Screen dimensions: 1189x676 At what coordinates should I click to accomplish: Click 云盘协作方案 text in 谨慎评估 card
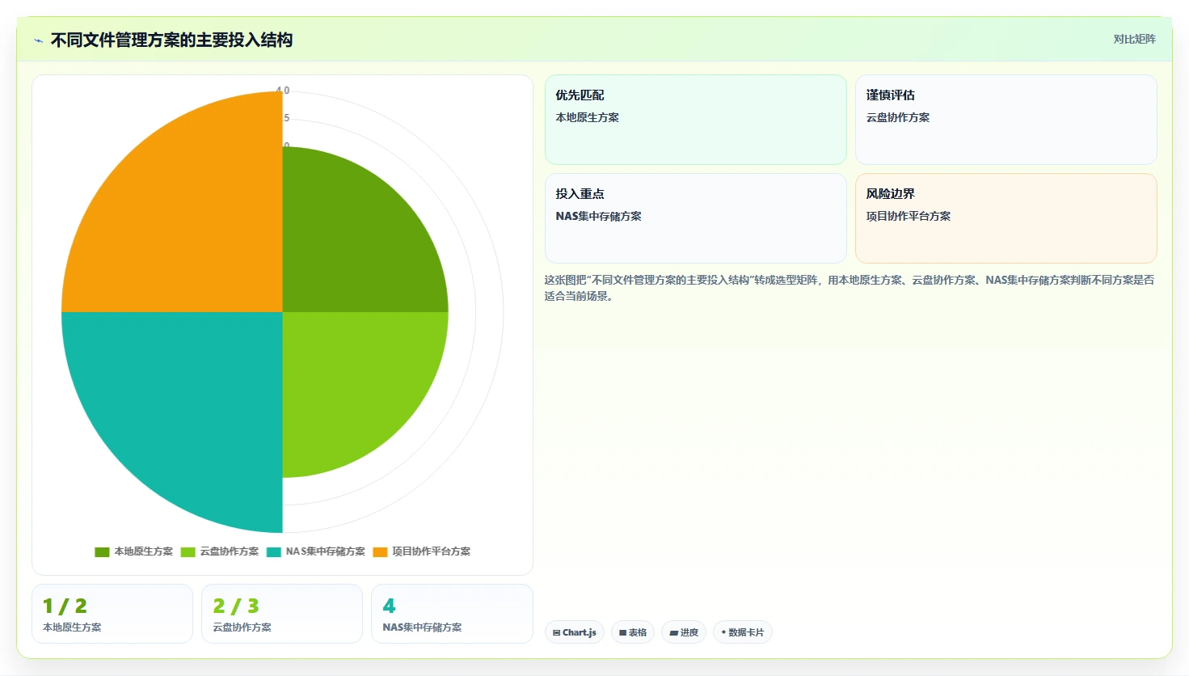[898, 117]
